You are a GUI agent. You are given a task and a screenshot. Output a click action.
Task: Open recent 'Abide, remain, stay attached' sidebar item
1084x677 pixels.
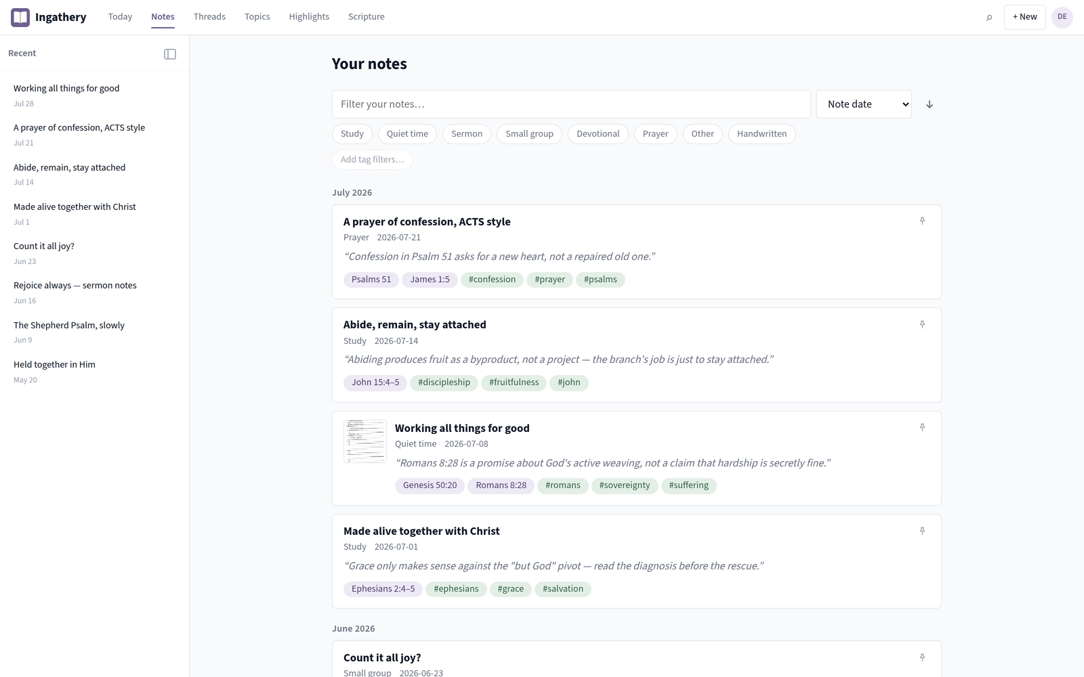94,174
